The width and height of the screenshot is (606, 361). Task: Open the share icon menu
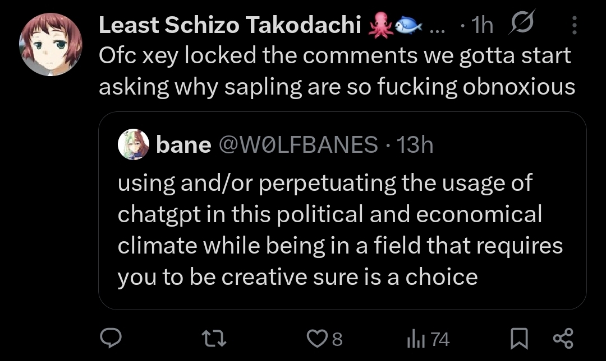(x=563, y=338)
